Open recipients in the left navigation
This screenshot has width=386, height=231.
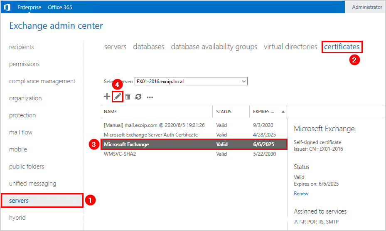[x=22, y=47]
